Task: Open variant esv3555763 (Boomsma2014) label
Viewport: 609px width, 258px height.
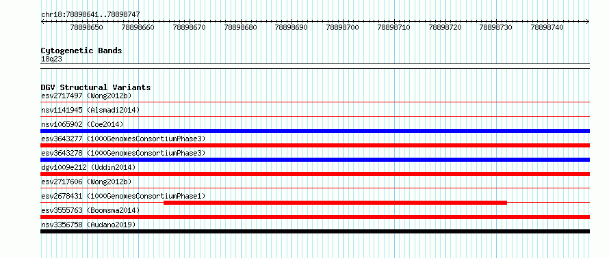Action: tap(90, 210)
